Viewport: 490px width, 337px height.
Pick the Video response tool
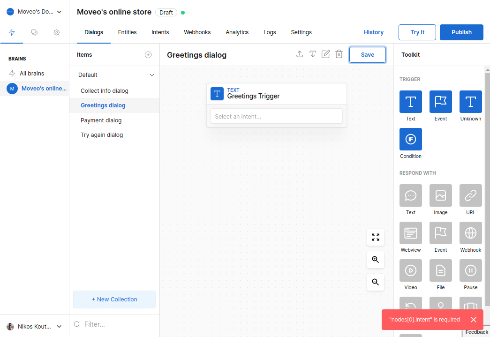click(411, 270)
